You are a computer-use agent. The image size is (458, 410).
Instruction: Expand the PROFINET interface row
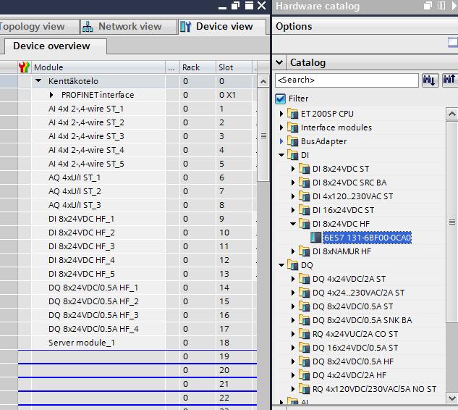click(51, 95)
